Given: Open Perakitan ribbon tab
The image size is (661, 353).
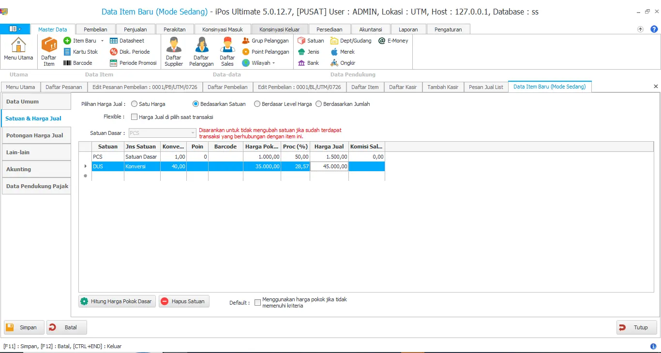Looking at the screenshot, I should pos(175,29).
